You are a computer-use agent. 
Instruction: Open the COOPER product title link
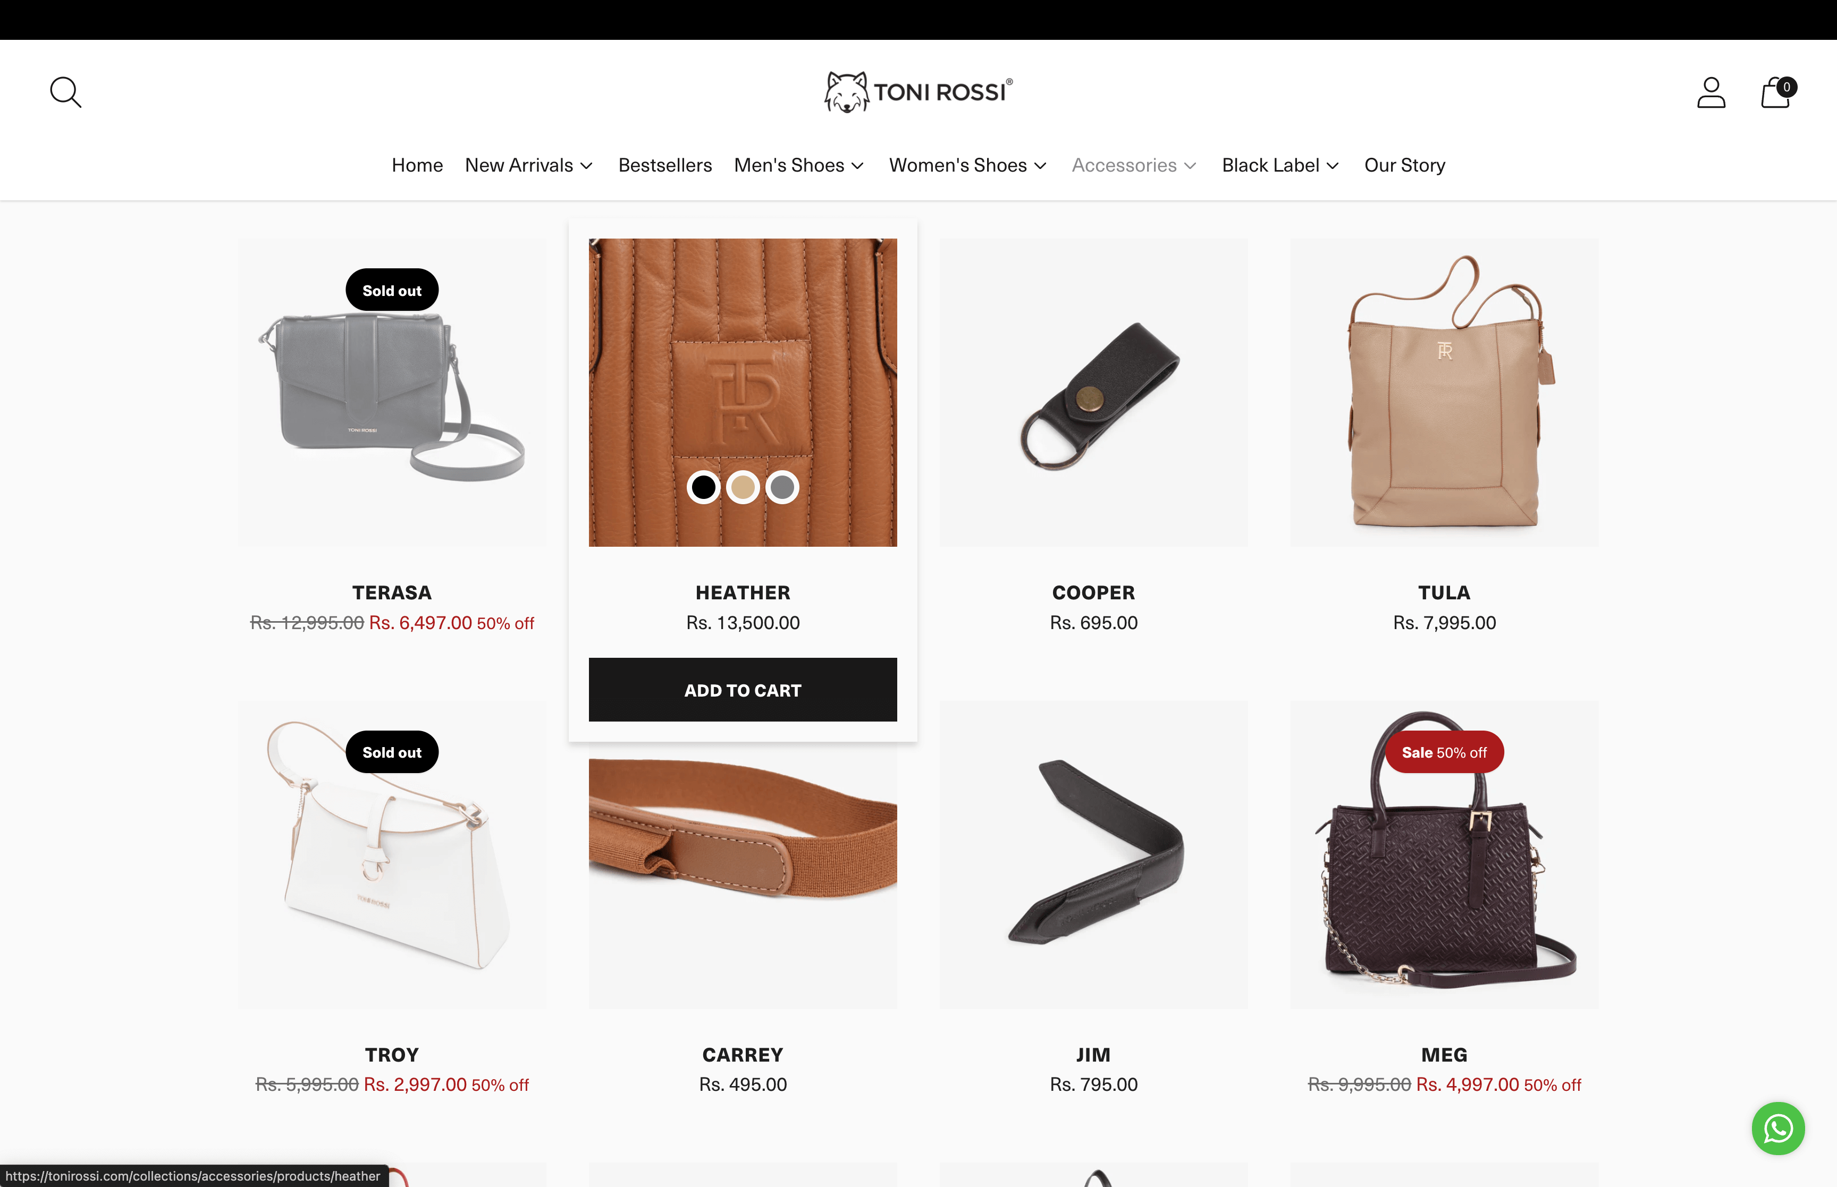(1093, 593)
